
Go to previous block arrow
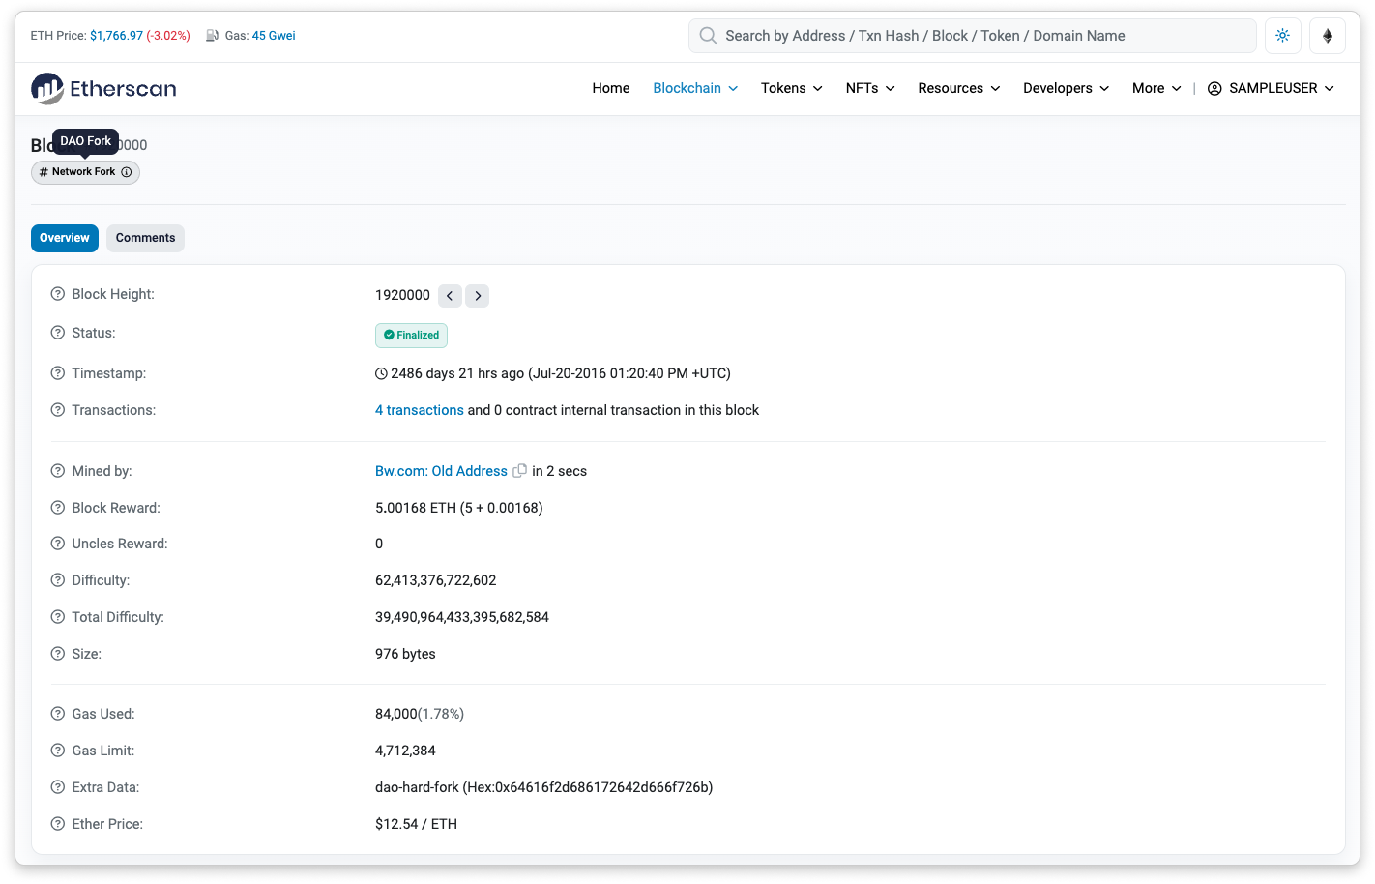450,296
